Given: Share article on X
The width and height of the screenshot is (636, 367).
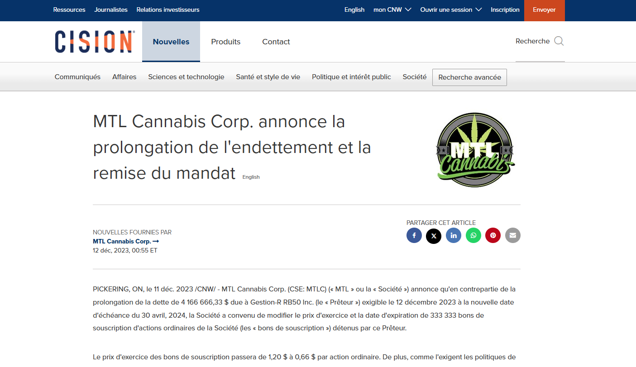Looking at the screenshot, I should 434,236.
